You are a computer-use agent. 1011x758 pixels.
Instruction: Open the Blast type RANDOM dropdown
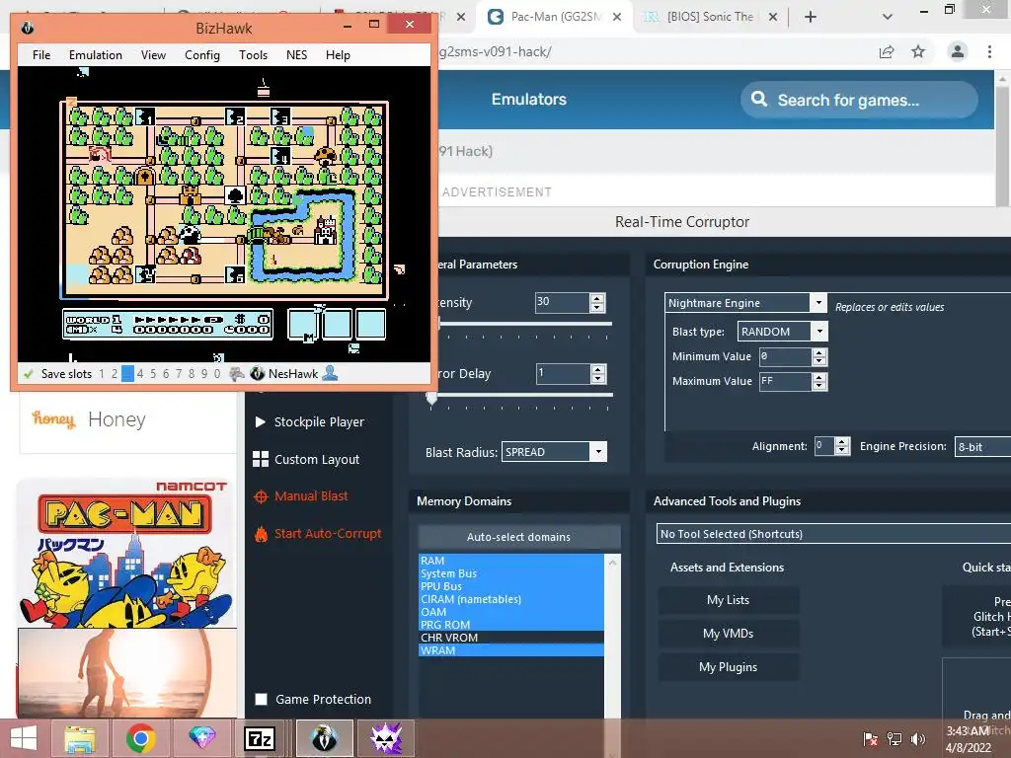(x=782, y=332)
